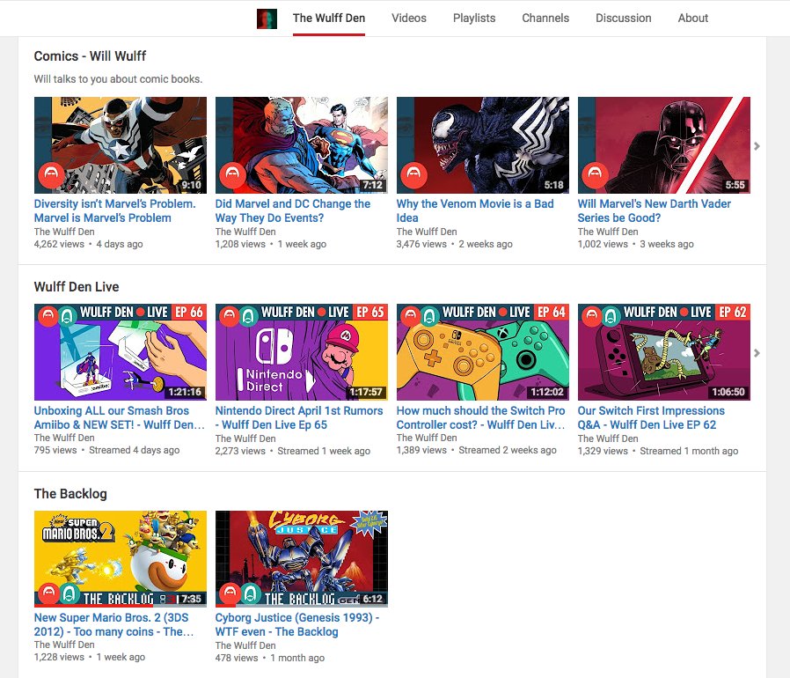790x678 pixels.
Task: Click The Wulff Den under the Venom video
Action: click(427, 232)
